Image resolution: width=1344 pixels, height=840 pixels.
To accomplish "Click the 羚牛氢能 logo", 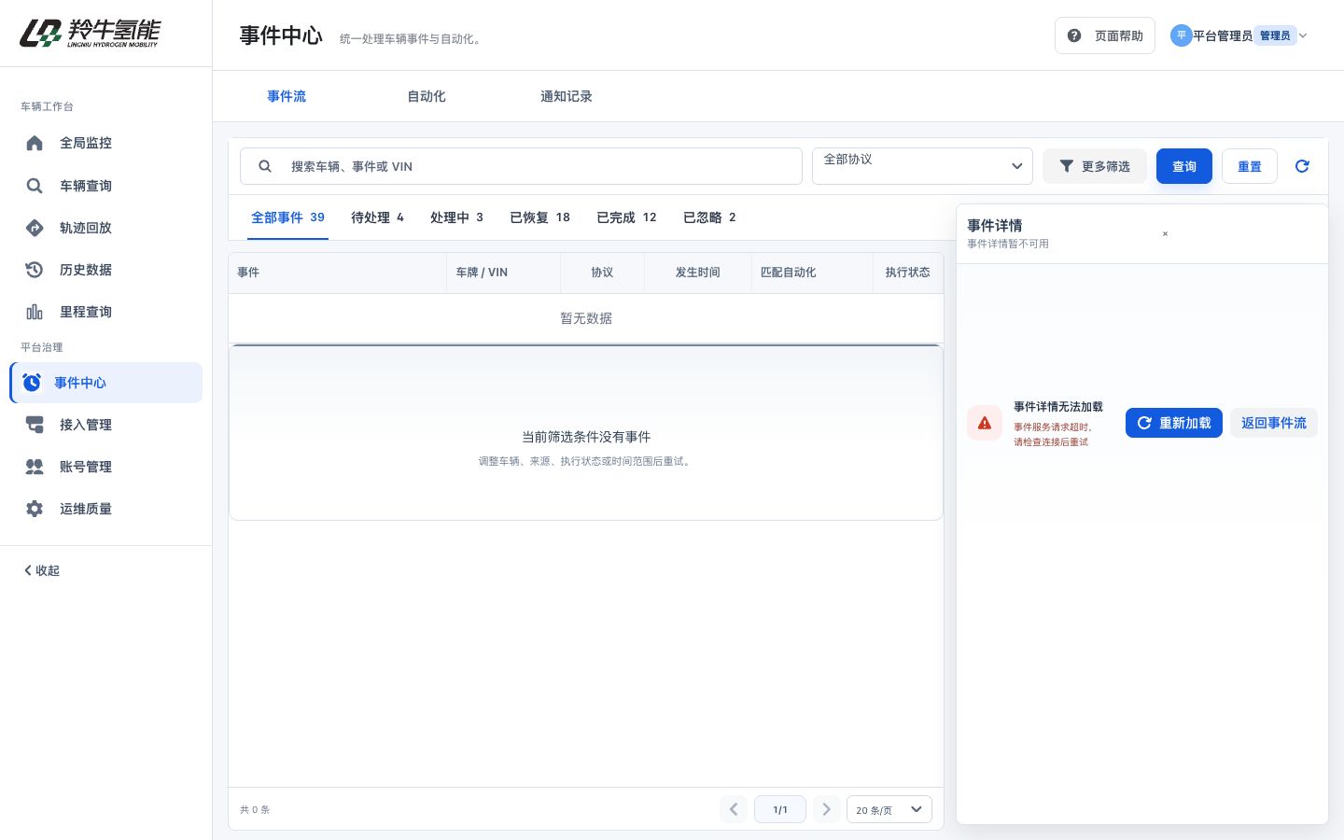I will [90, 33].
